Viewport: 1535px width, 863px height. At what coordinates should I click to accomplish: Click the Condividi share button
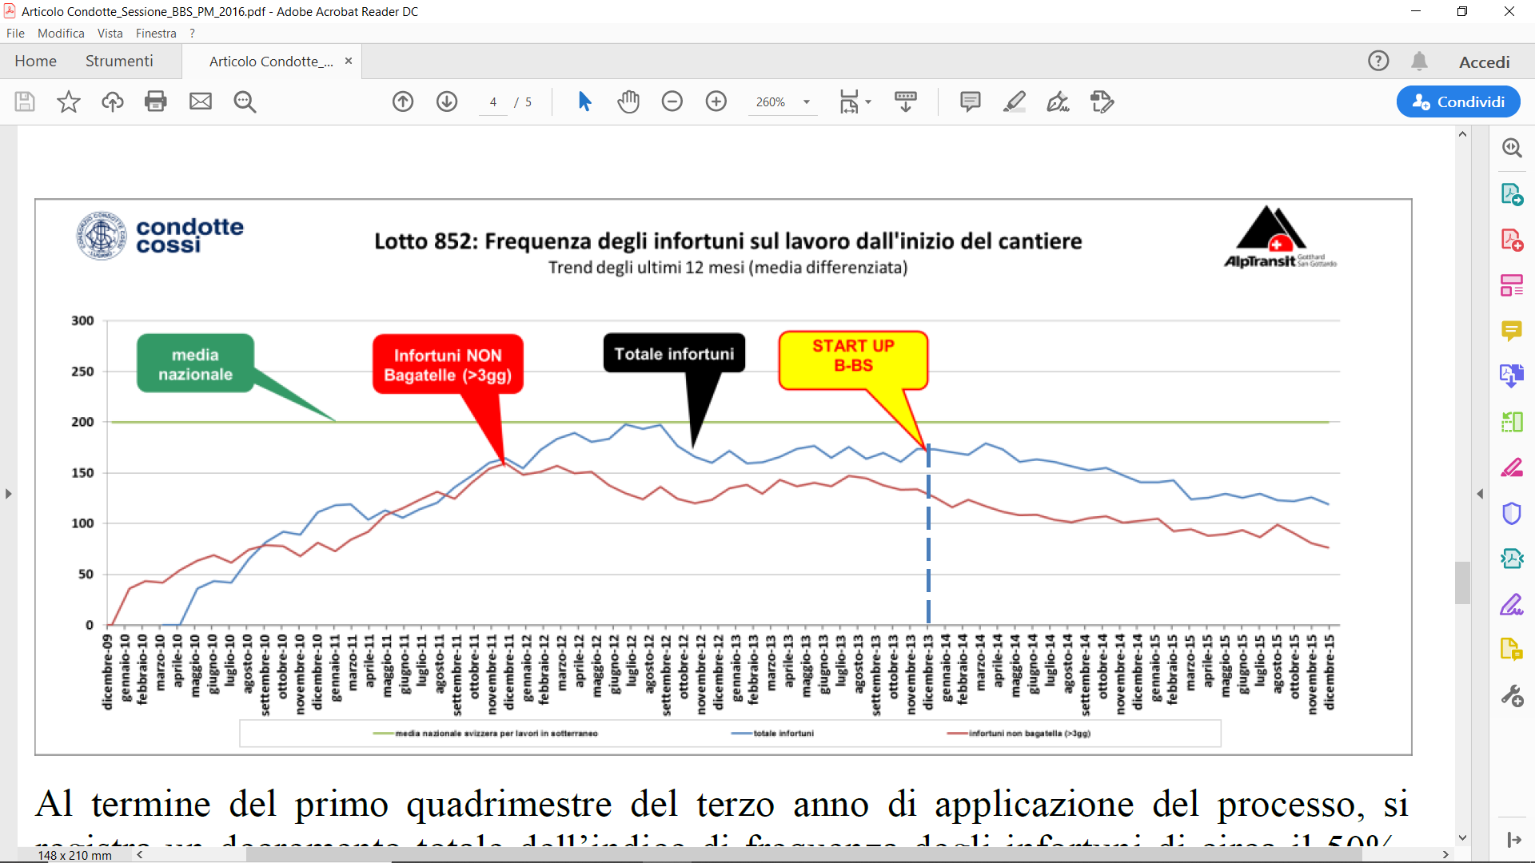pyautogui.click(x=1457, y=101)
